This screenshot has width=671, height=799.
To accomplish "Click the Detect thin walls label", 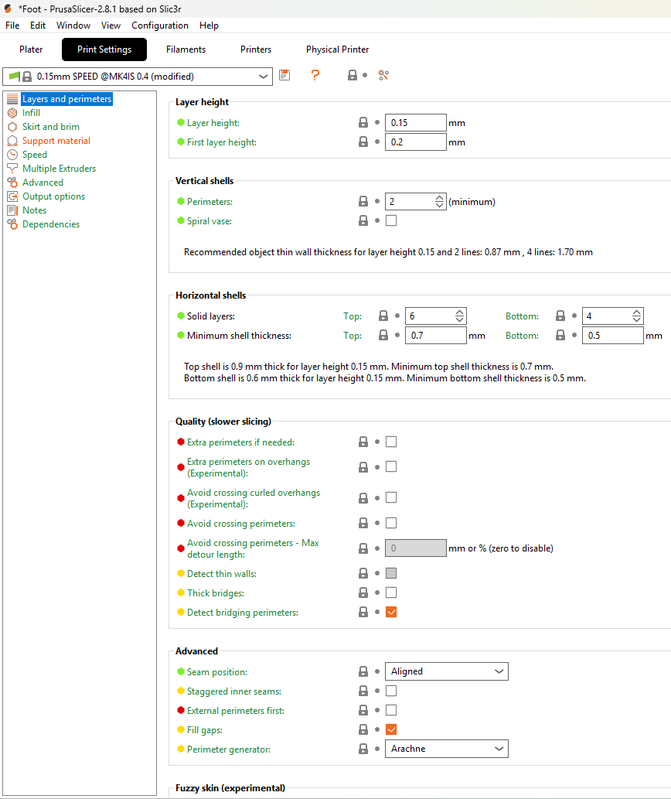I will (x=221, y=574).
